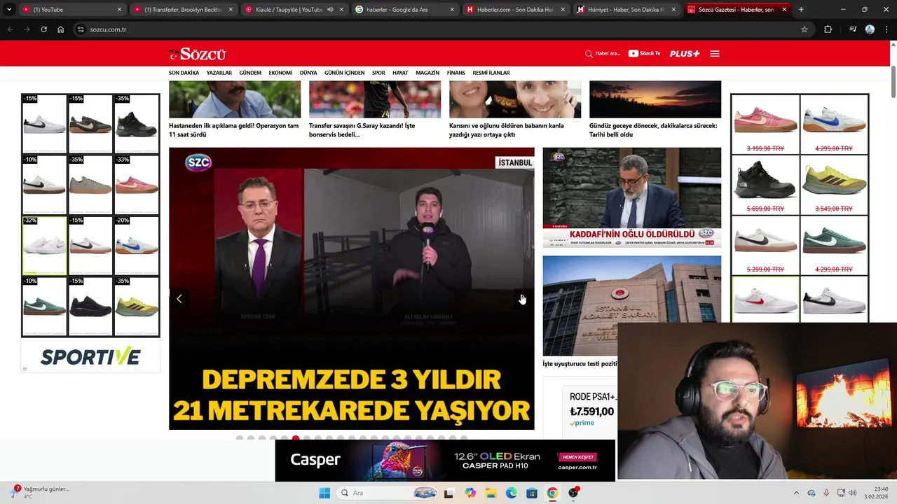Open the YAZARLAR menu

point(219,73)
